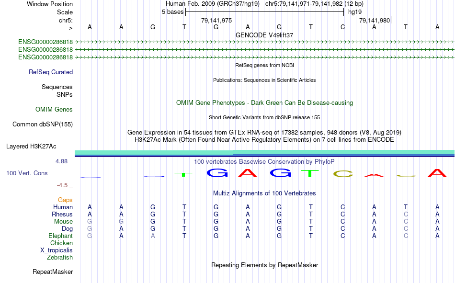The height and width of the screenshot is (283, 455).
Task: Select the Elephant species label
Action: [60, 236]
